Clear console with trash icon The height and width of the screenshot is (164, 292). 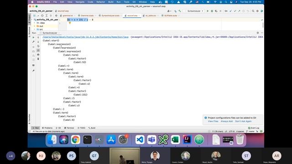[38, 59]
